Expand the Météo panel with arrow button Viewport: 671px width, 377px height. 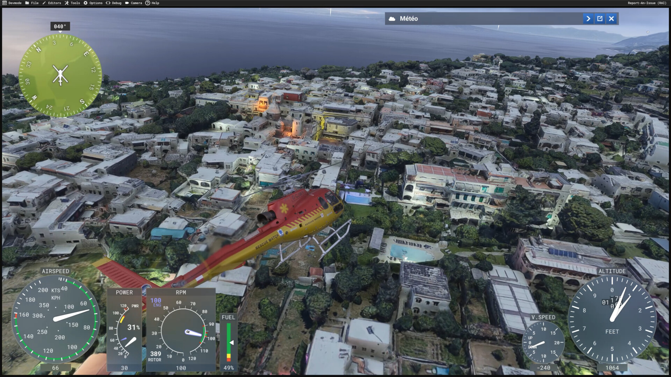coord(588,19)
